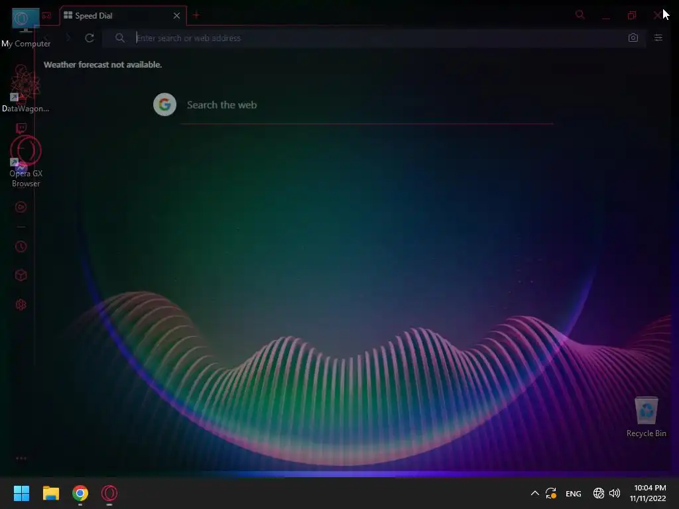
Task: Open clock and calendar at 10:04 PM
Action: coord(648,493)
